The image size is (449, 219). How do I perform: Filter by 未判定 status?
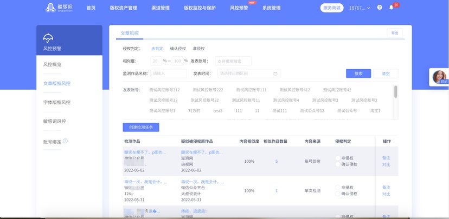click(157, 49)
